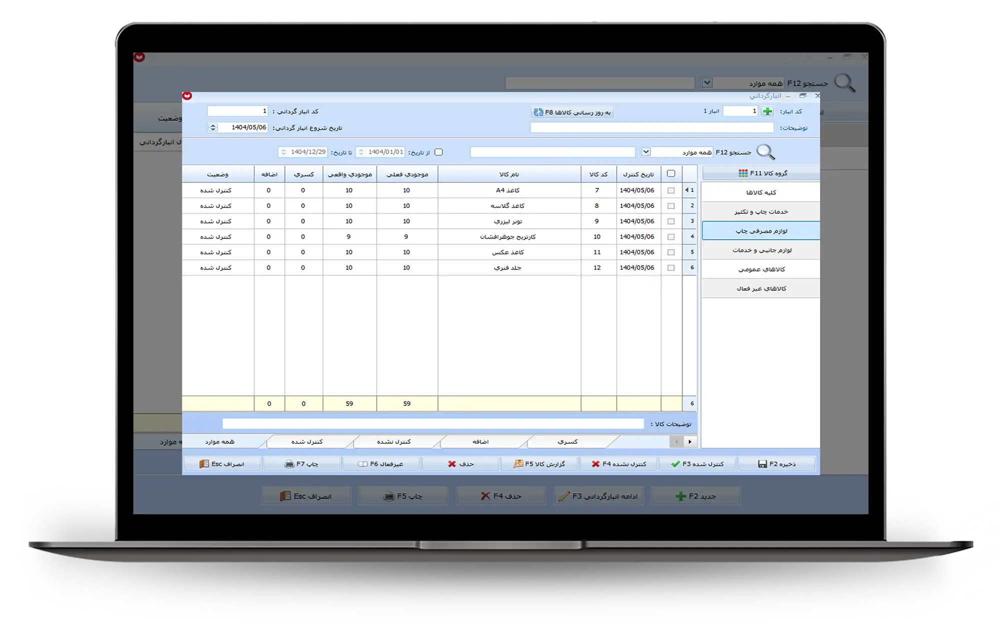Click the inventory code input field
This screenshot has height=623, width=1000.
[237, 111]
